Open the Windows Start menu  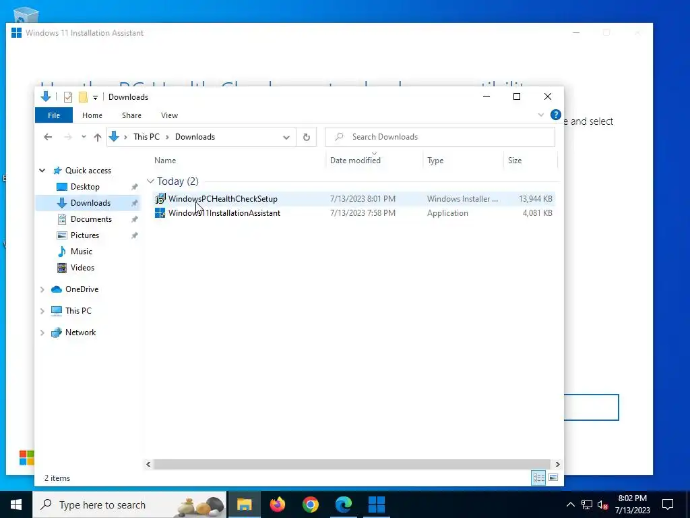pos(16,505)
